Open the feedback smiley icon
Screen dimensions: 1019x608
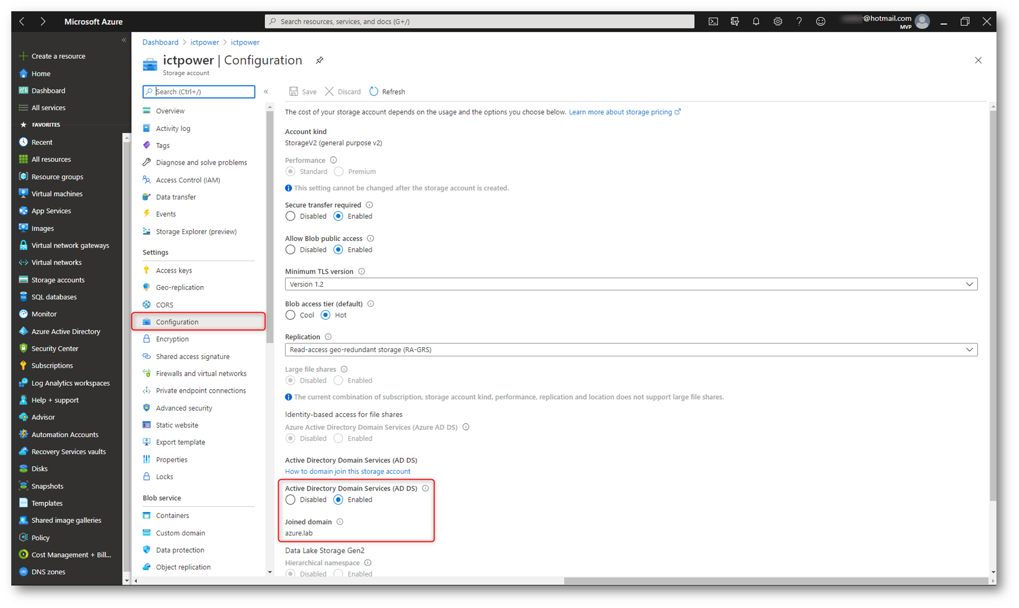(x=820, y=21)
